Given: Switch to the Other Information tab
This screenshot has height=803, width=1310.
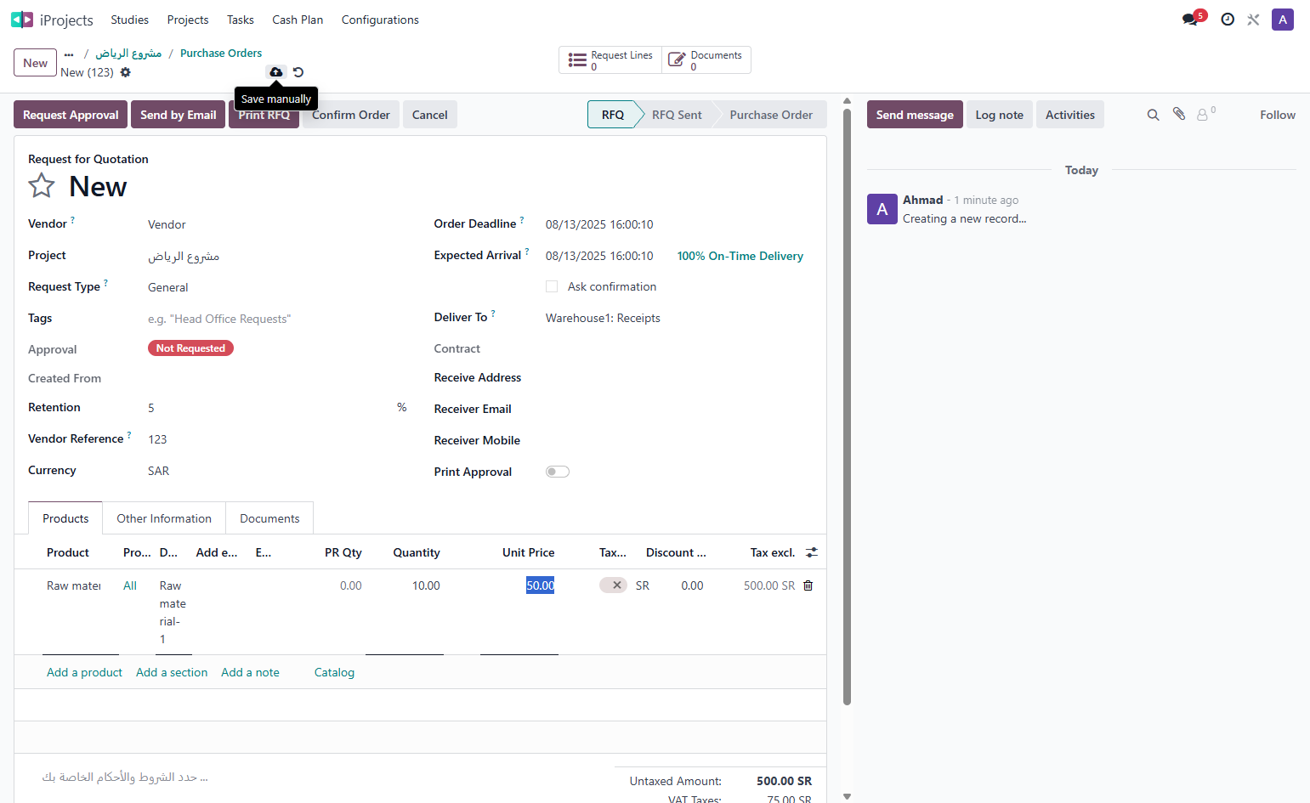Looking at the screenshot, I should pyautogui.click(x=164, y=518).
